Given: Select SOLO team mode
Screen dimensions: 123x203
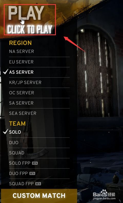Looking at the screenshot, I should click(x=39, y=132).
